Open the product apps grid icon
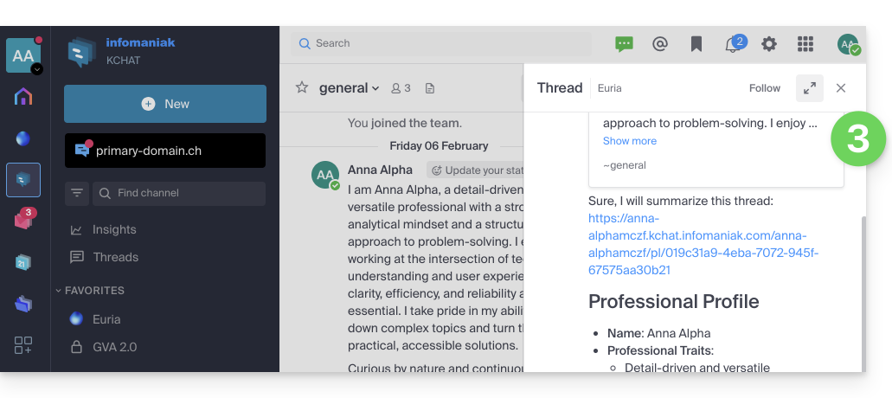The height and width of the screenshot is (398, 892). [x=805, y=44]
